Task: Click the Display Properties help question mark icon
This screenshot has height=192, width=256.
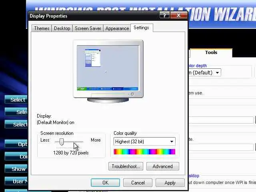Action: pos(164,15)
